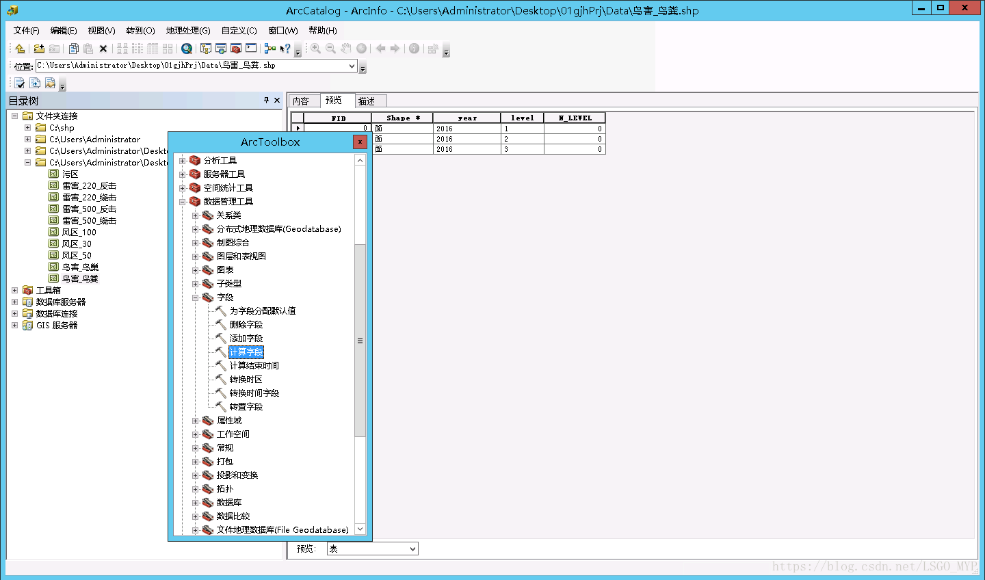This screenshot has width=985, height=580.
Task: Click the Up One Level toolbar icon
Action: click(x=20, y=49)
